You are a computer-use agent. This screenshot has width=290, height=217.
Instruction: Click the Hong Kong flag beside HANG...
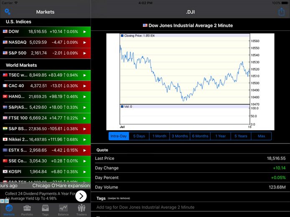[x=5, y=96]
